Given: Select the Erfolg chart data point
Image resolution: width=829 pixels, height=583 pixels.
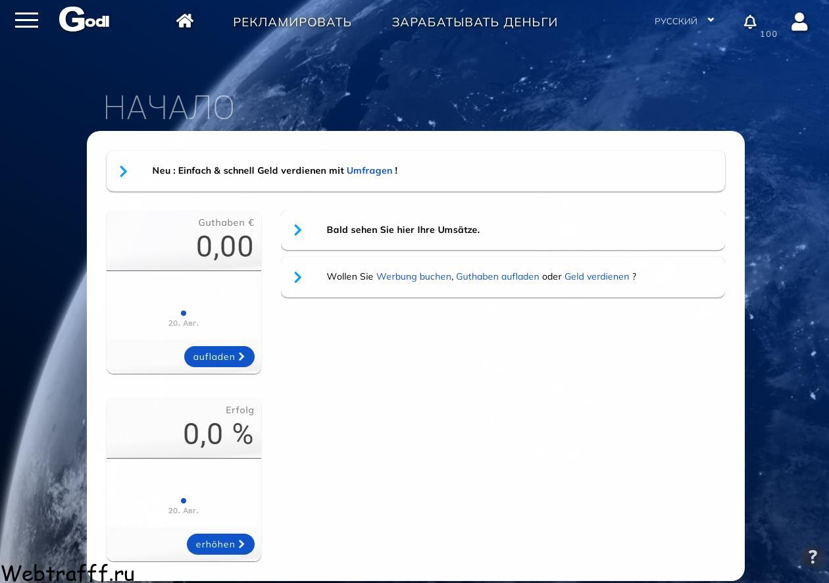Looking at the screenshot, I should click(184, 501).
